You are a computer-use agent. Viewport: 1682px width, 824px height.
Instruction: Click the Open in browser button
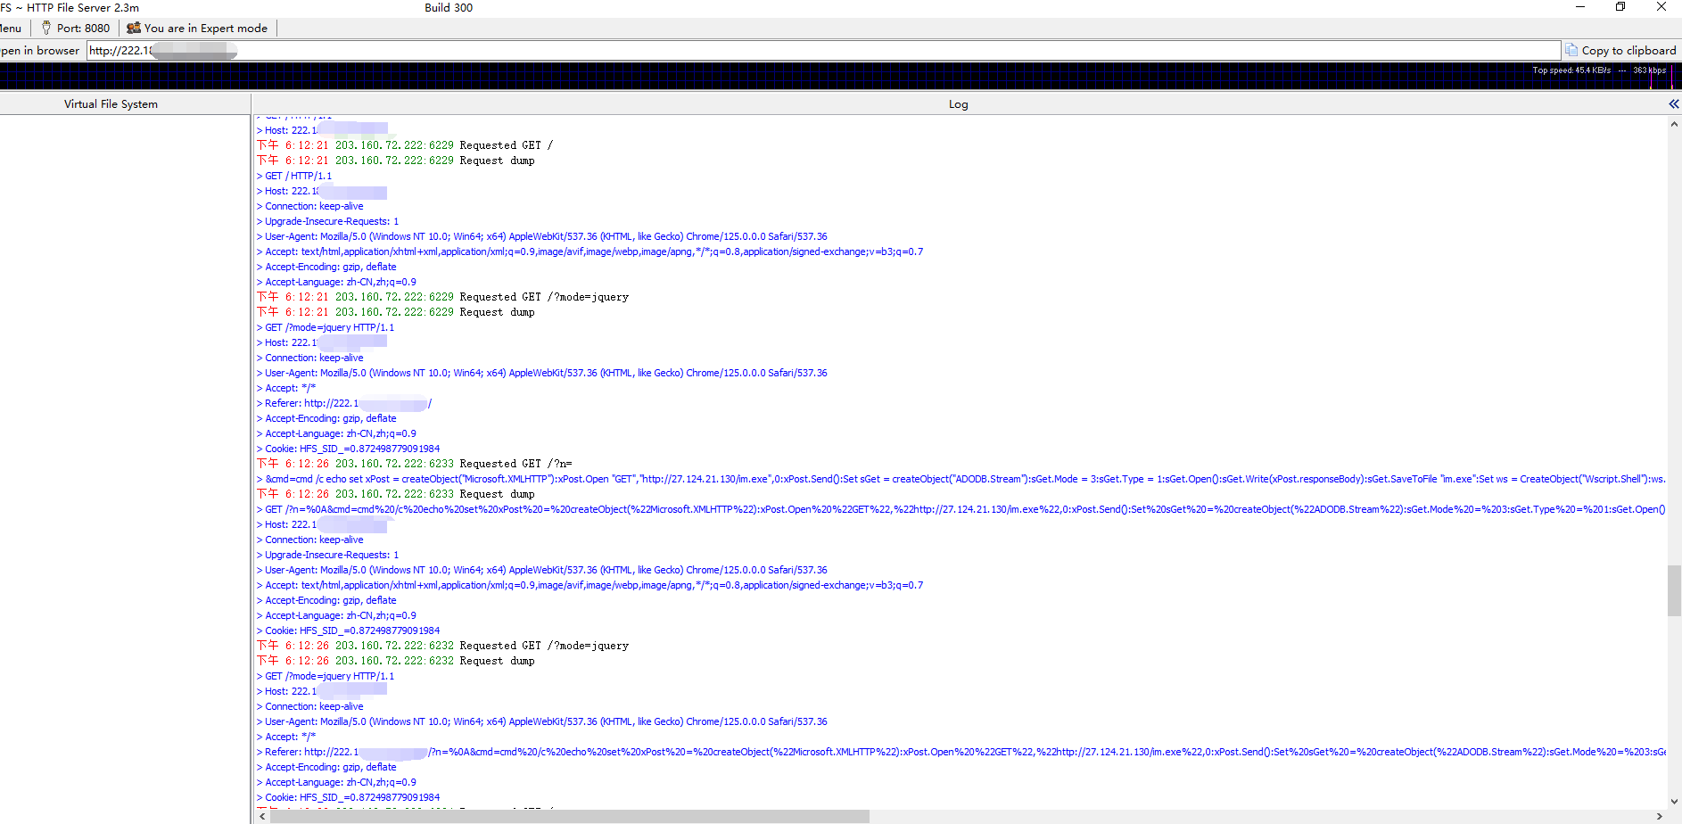pos(40,51)
